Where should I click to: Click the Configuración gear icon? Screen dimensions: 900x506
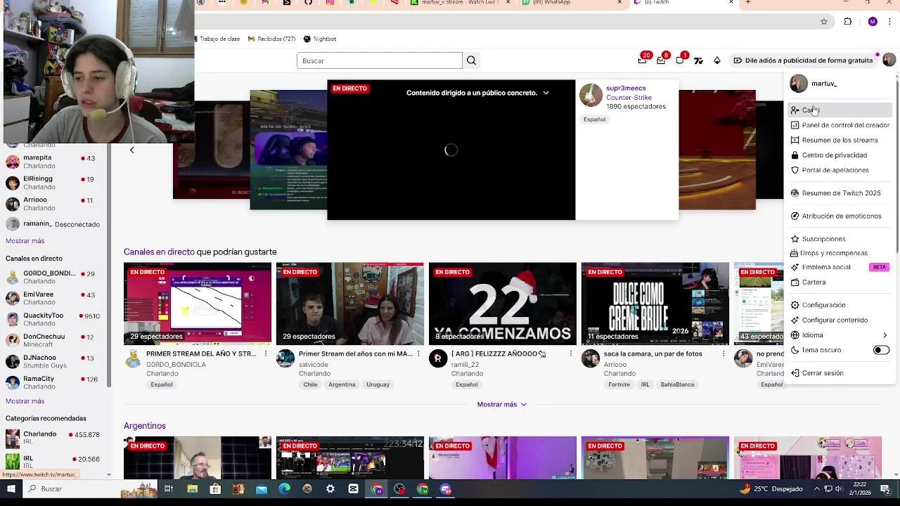(795, 305)
